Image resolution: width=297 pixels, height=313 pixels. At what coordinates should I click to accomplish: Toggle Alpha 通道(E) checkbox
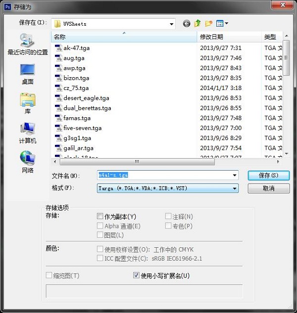pos(100,226)
